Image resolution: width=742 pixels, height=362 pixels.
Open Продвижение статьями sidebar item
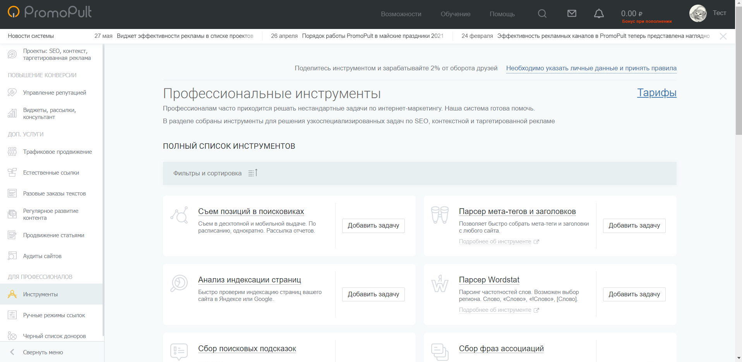pyautogui.click(x=53, y=235)
